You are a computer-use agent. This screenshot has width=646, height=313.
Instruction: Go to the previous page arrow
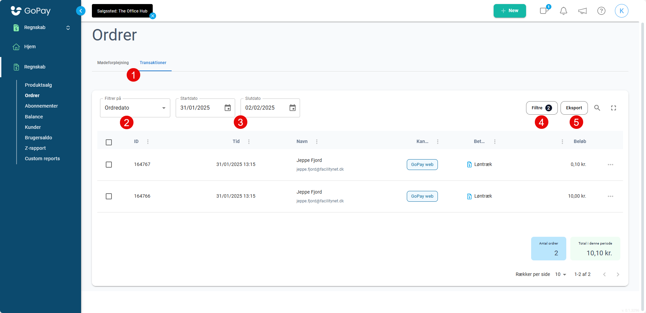pos(604,275)
